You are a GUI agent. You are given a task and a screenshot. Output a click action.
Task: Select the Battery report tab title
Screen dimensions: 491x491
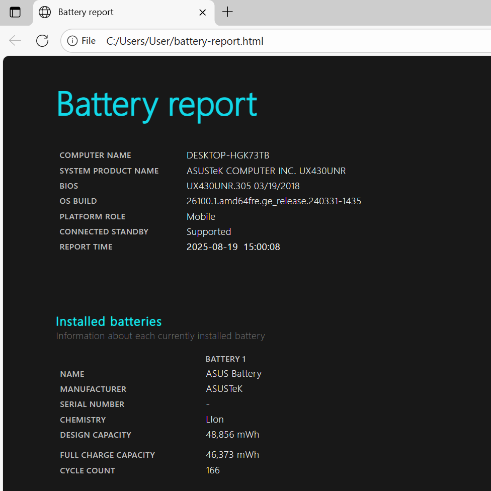(x=86, y=12)
